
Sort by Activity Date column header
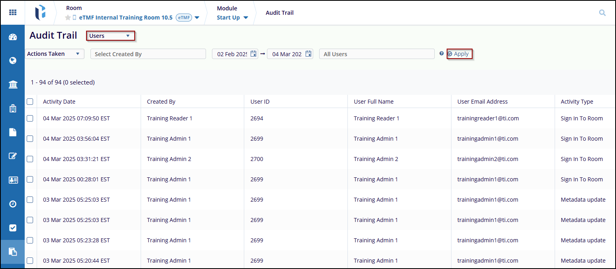59,102
